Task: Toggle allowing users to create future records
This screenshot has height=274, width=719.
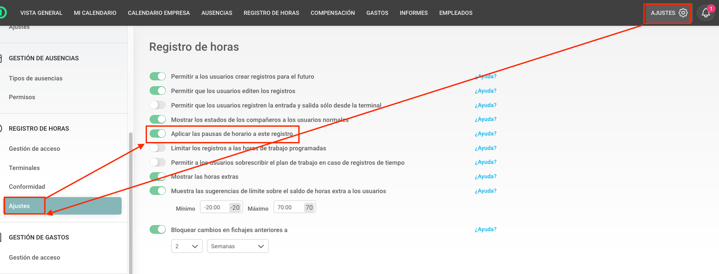Action: click(x=157, y=76)
